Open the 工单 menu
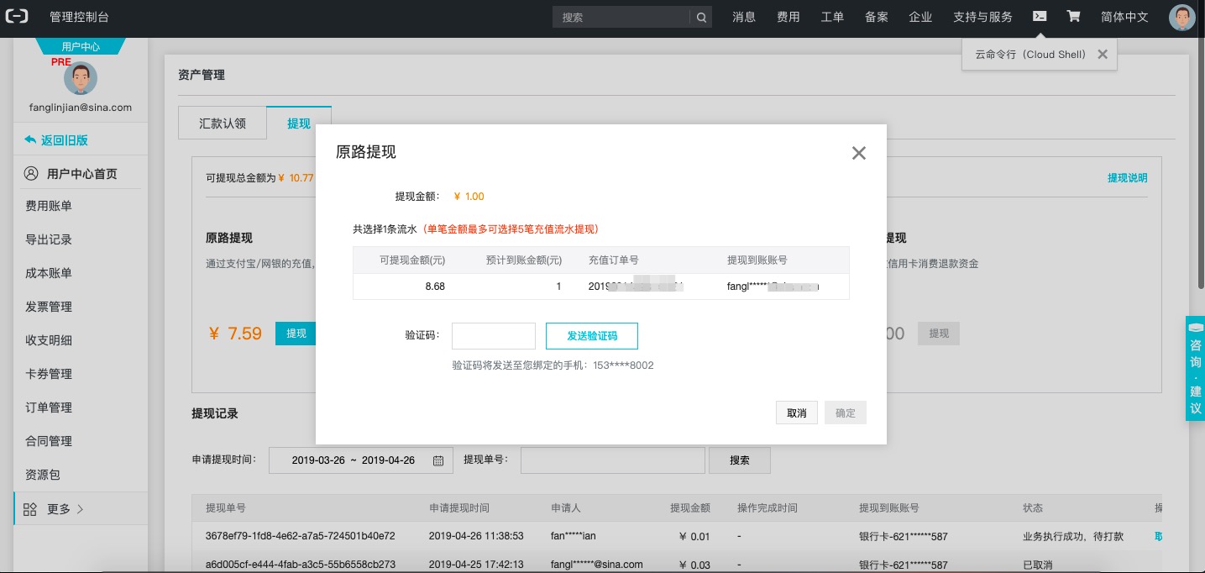The width and height of the screenshot is (1205, 573). [832, 17]
